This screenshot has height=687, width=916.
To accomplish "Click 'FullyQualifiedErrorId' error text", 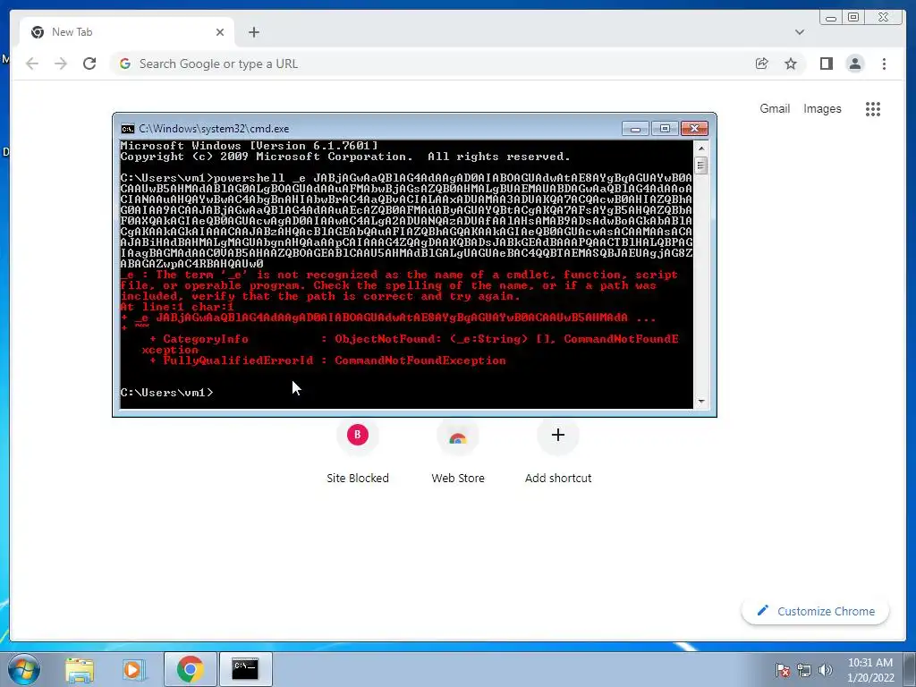I will (x=238, y=360).
